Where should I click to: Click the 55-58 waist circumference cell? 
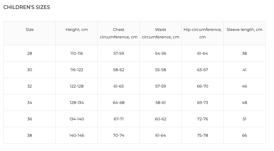click(x=160, y=70)
